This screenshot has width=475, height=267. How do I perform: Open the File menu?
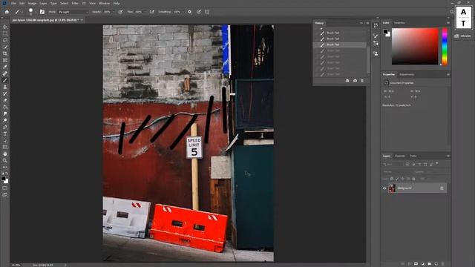pyautogui.click(x=13, y=3)
